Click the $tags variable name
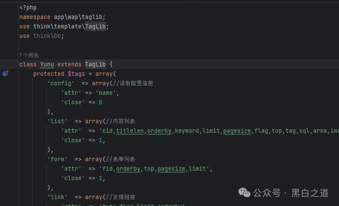Viewport: 339px width, 206px height. coord(76,74)
